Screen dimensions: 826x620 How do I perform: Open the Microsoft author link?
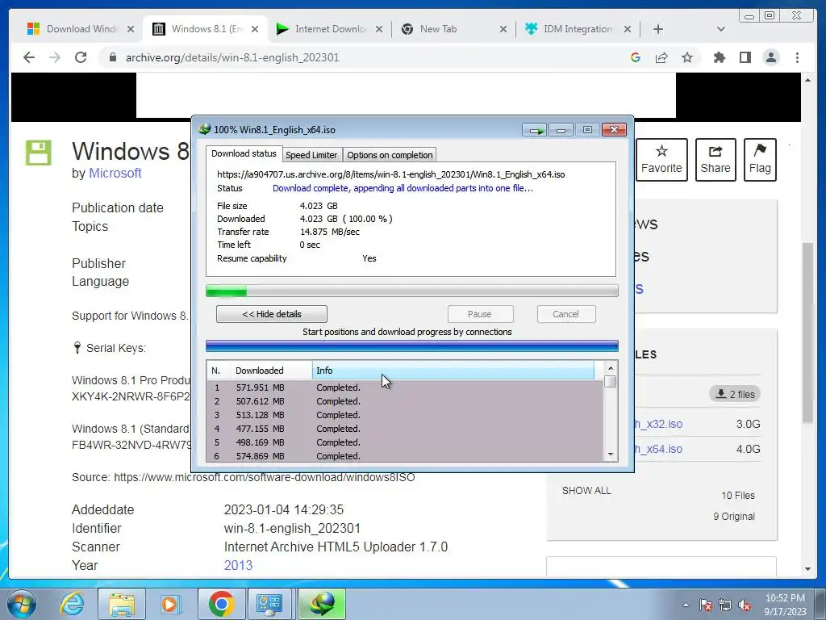point(115,173)
